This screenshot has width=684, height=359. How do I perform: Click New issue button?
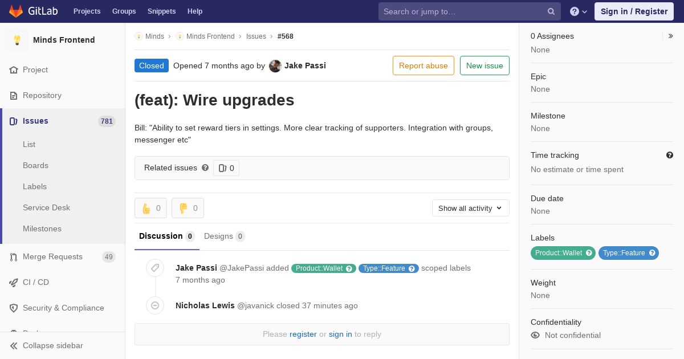pyautogui.click(x=484, y=66)
